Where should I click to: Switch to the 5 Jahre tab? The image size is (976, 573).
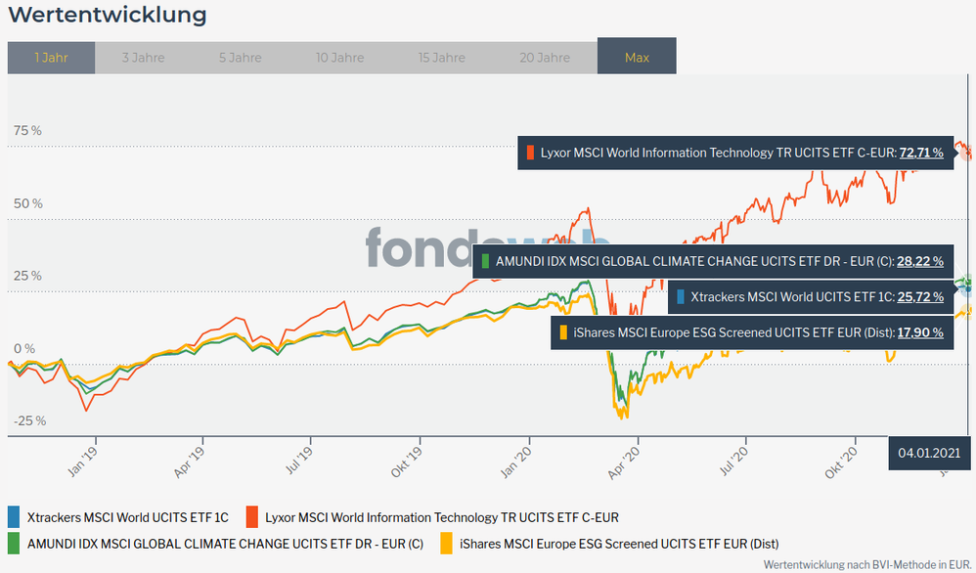pyautogui.click(x=240, y=58)
